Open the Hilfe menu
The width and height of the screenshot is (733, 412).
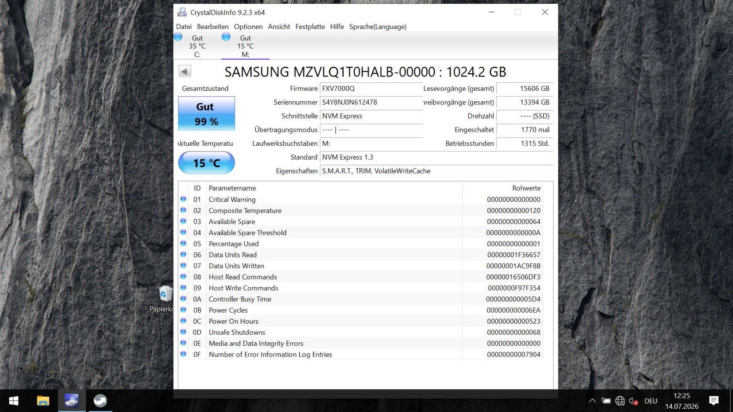pos(337,26)
